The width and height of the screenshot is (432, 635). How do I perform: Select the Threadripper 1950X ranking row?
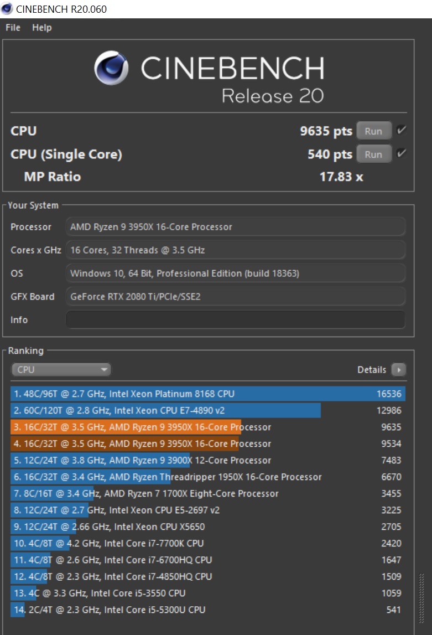[x=208, y=477]
